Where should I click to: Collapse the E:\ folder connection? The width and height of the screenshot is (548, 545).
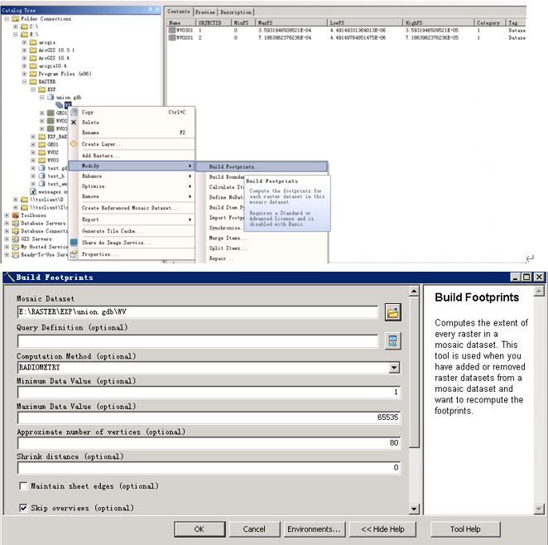pos(16,34)
